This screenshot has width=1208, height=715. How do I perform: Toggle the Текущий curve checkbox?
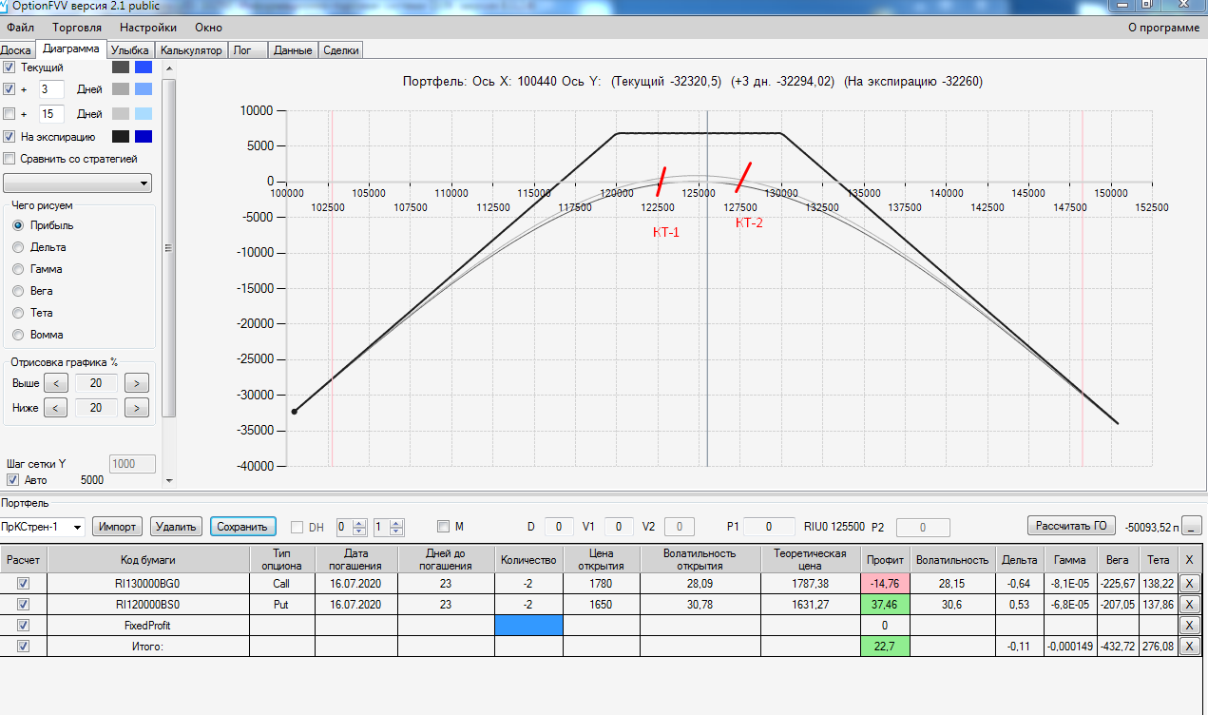[x=10, y=68]
